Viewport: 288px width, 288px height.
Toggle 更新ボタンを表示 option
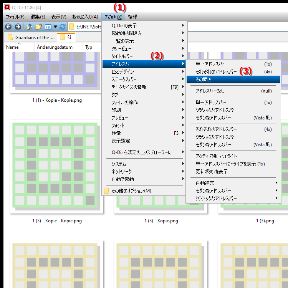(x=233, y=172)
